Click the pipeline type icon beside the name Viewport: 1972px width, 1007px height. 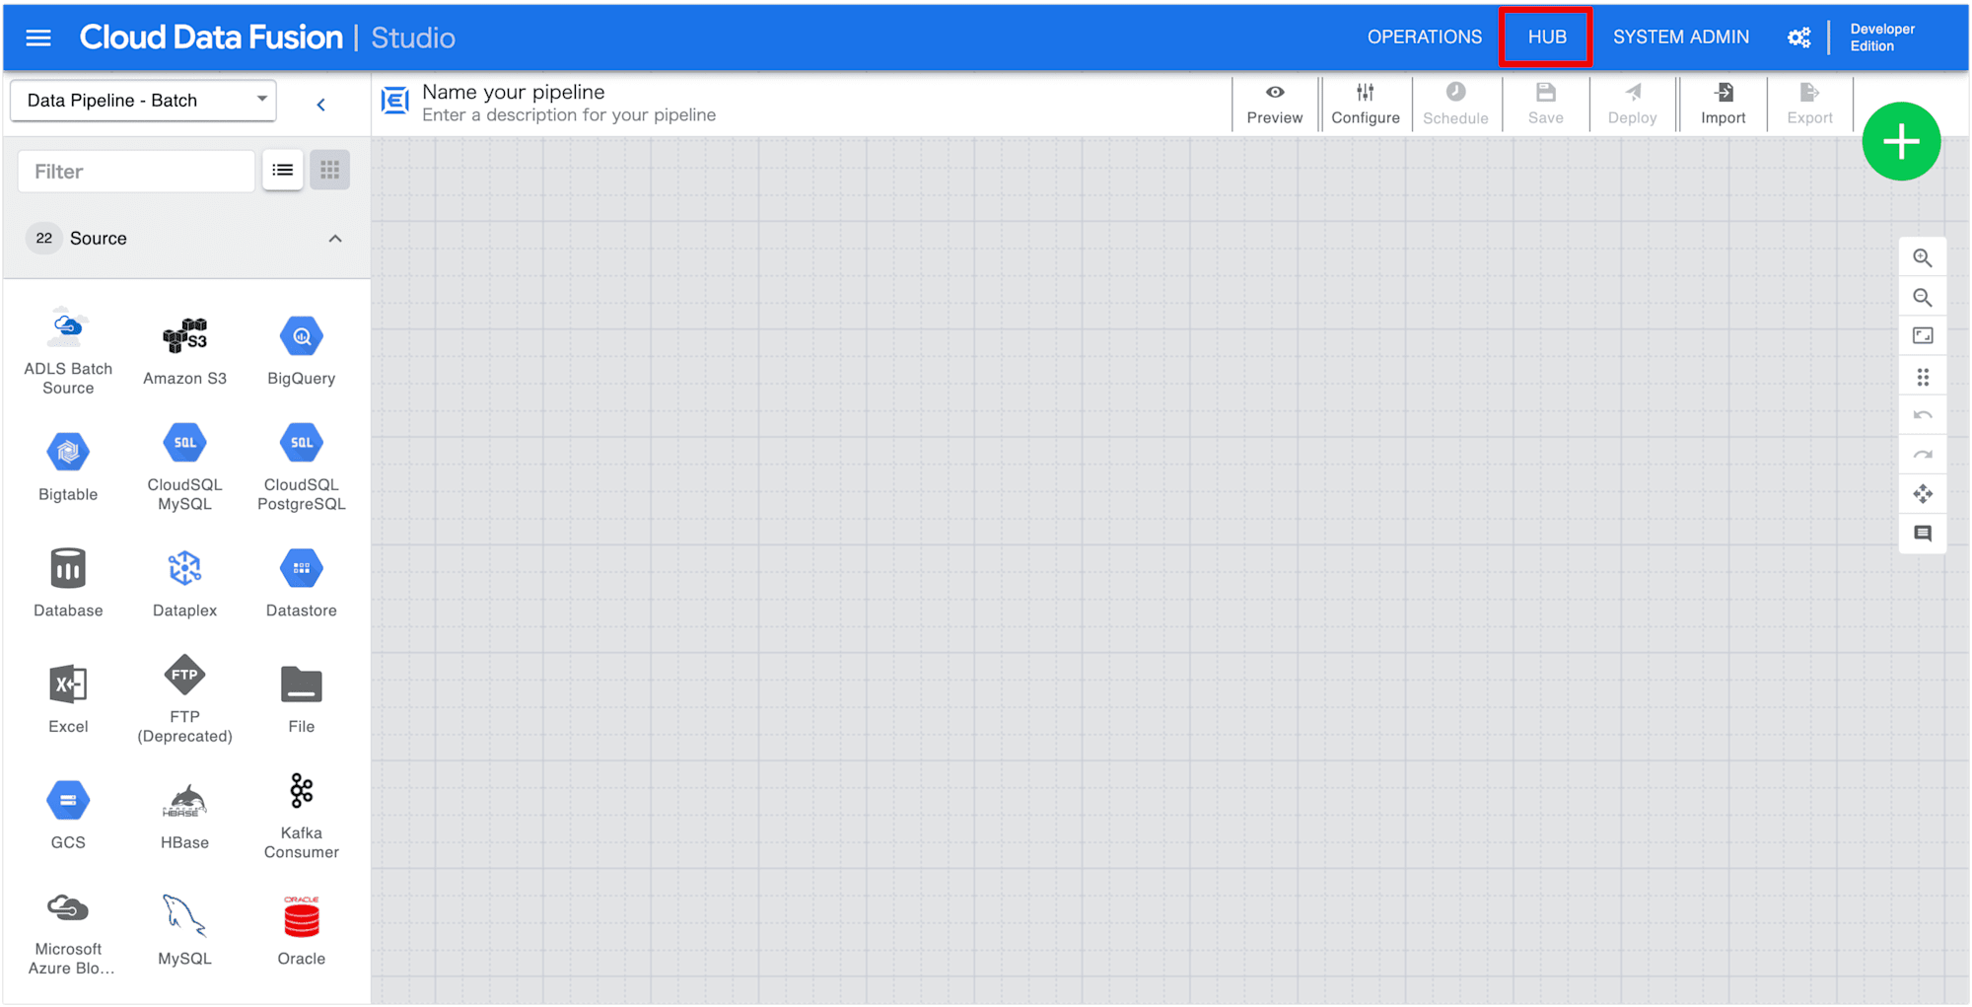pyautogui.click(x=395, y=101)
